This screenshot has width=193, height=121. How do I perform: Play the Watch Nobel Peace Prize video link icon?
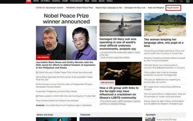point(37,73)
